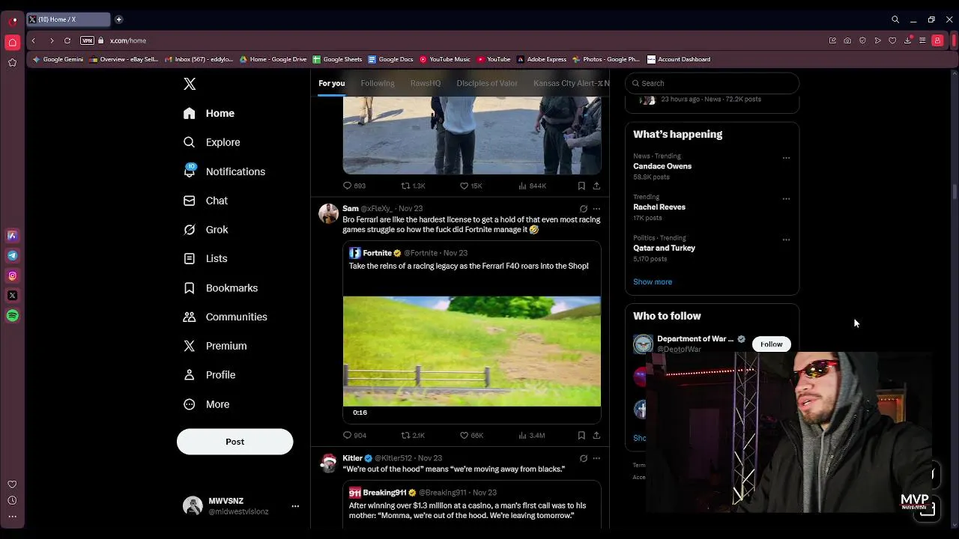Open Lists in the sidebar
Image resolution: width=959 pixels, height=539 pixels.
click(x=205, y=258)
